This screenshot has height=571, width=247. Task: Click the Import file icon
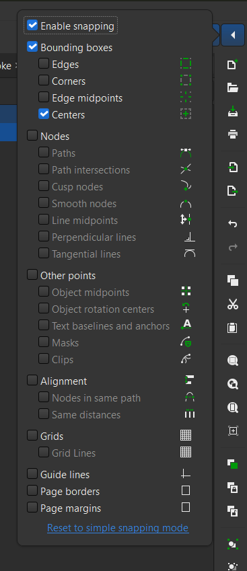[x=232, y=167]
